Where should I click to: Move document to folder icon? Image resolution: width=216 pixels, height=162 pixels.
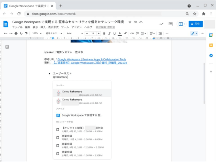click(135, 22)
